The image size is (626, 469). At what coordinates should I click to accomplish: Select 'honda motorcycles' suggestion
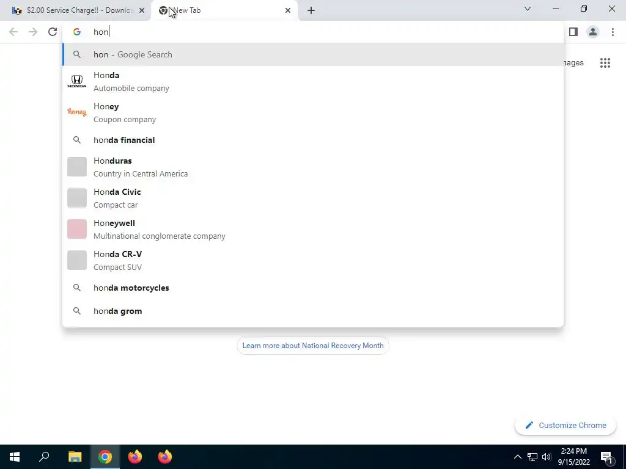point(313,288)
